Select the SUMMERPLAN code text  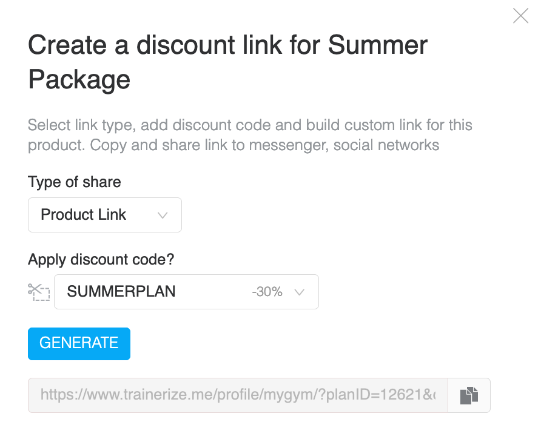pyautogui.click(x=121, y=291)
